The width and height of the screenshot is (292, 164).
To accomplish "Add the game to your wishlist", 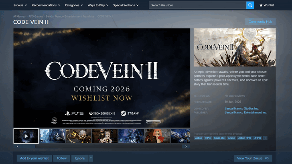I will click(x=34, y=158).
